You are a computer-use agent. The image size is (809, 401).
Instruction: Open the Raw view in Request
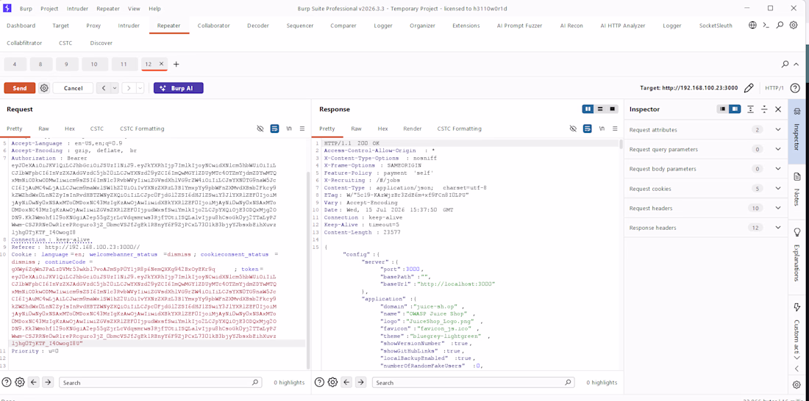(x=43, y=129)
